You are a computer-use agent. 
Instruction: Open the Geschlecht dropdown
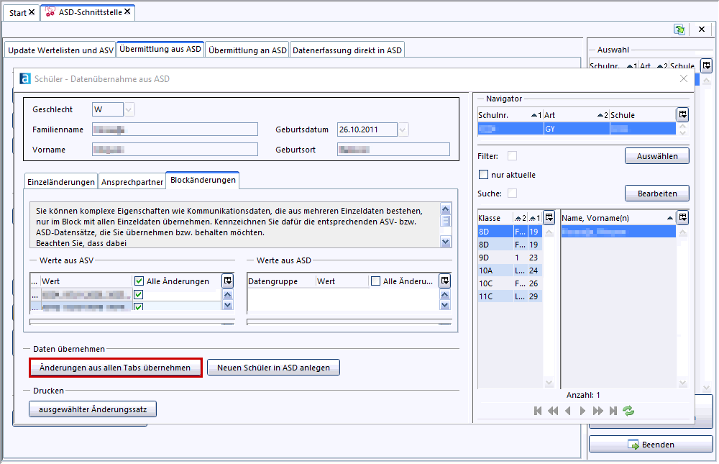pos(129,109)
